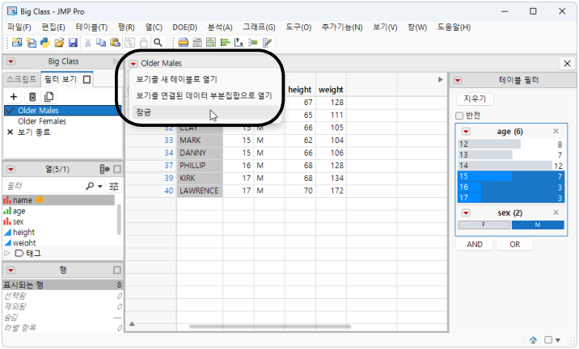Viewport: 579px width, 349px height.
Task: Remove sex filter with its X
Action: coord(556,212)
